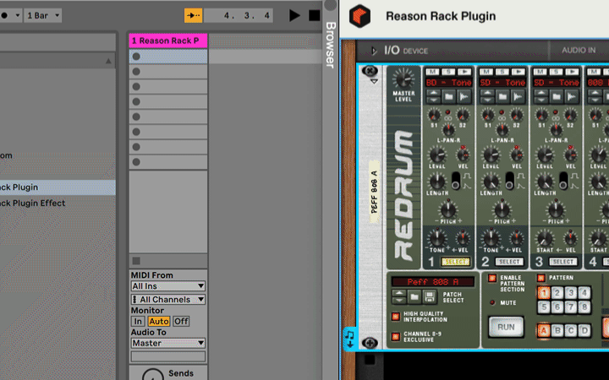
Task: Mute drum channel 3 with M button
Action: click(540, 72)
